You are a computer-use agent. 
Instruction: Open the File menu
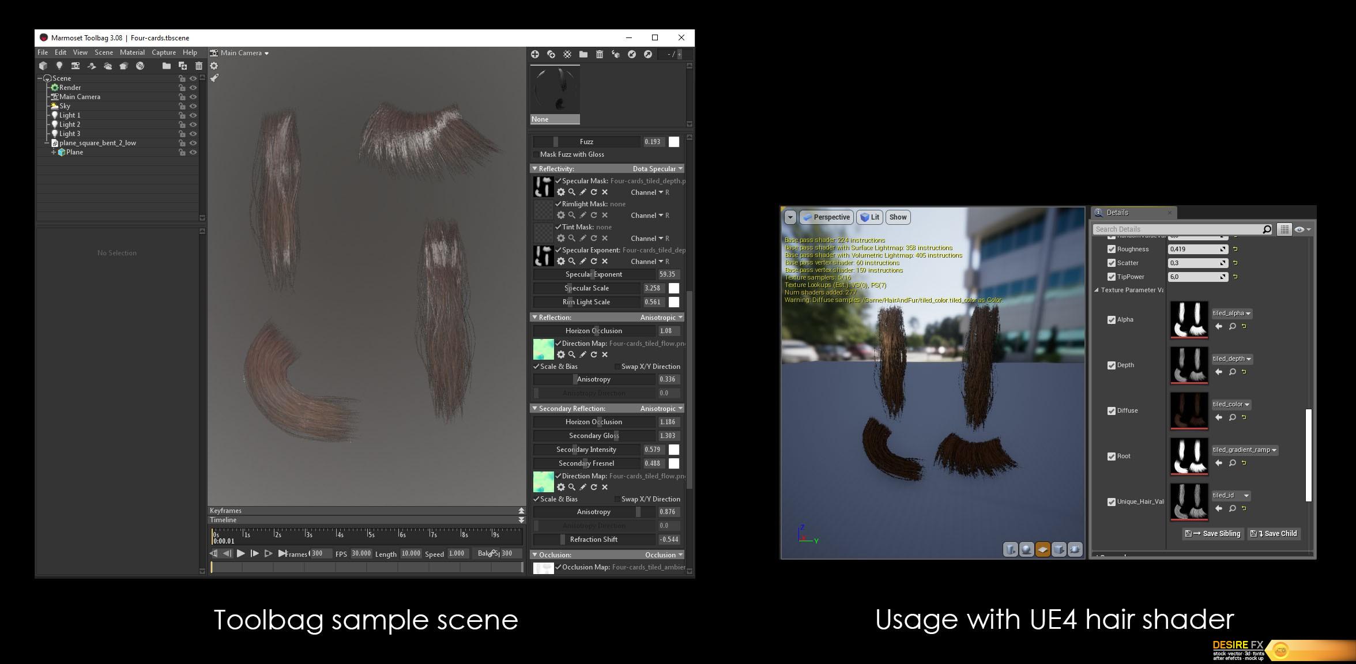click(x=43, y=52)
